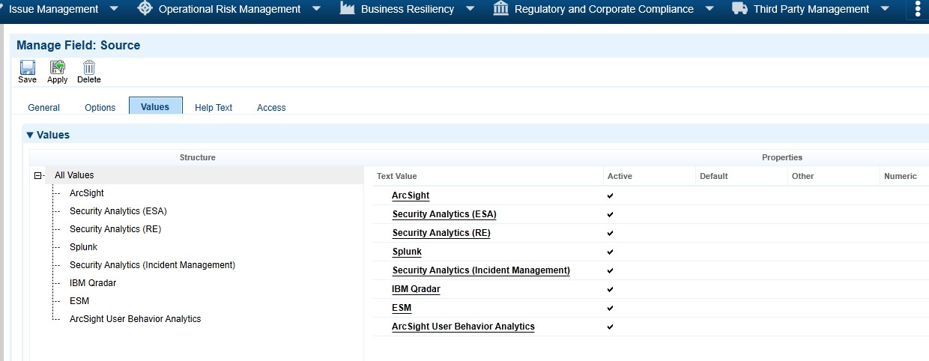Click the Business Resiliency factory icon
This screenshot has height=361, width=929.
[x=347, y=9]
